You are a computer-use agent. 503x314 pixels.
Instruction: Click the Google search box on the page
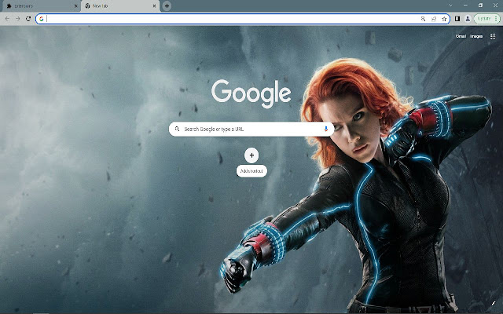(x=251, y=129)
